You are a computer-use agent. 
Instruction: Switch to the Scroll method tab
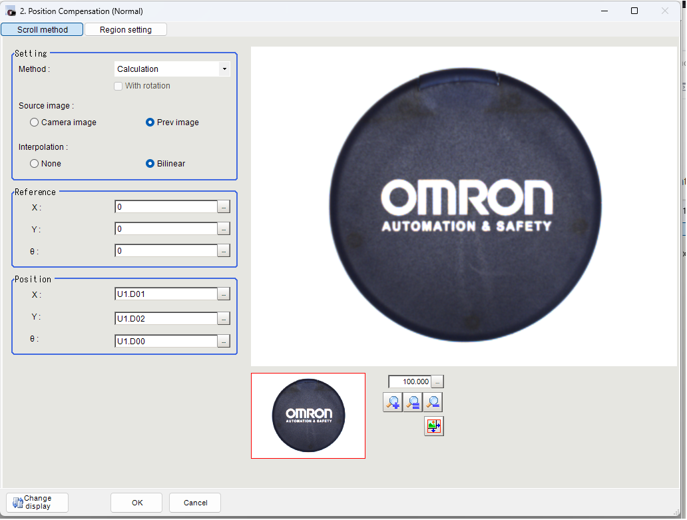pos(42,29)
